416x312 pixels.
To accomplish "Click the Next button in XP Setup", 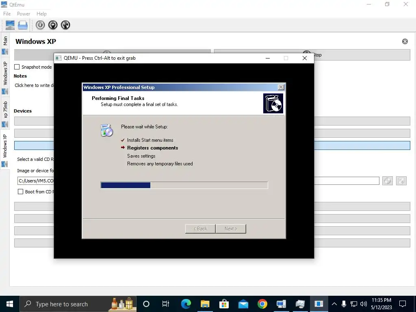I will [x=231, y=229].
